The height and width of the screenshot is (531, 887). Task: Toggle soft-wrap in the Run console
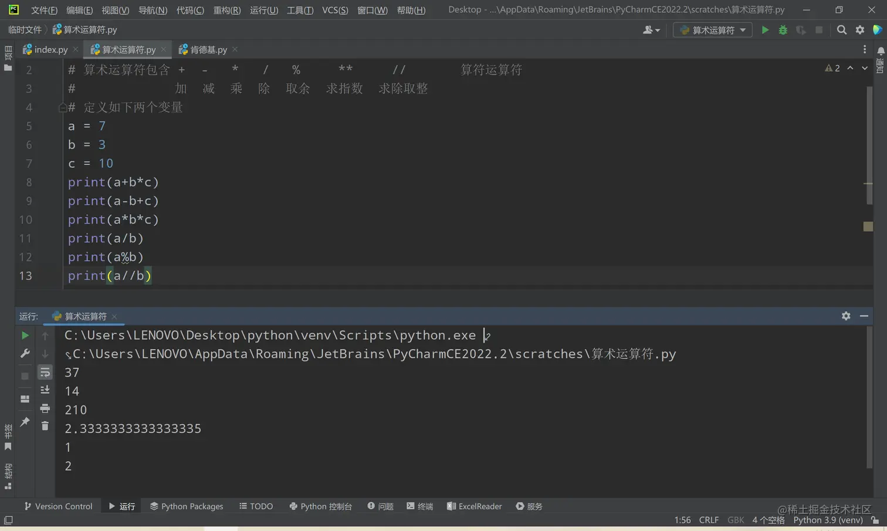[45, 373]
